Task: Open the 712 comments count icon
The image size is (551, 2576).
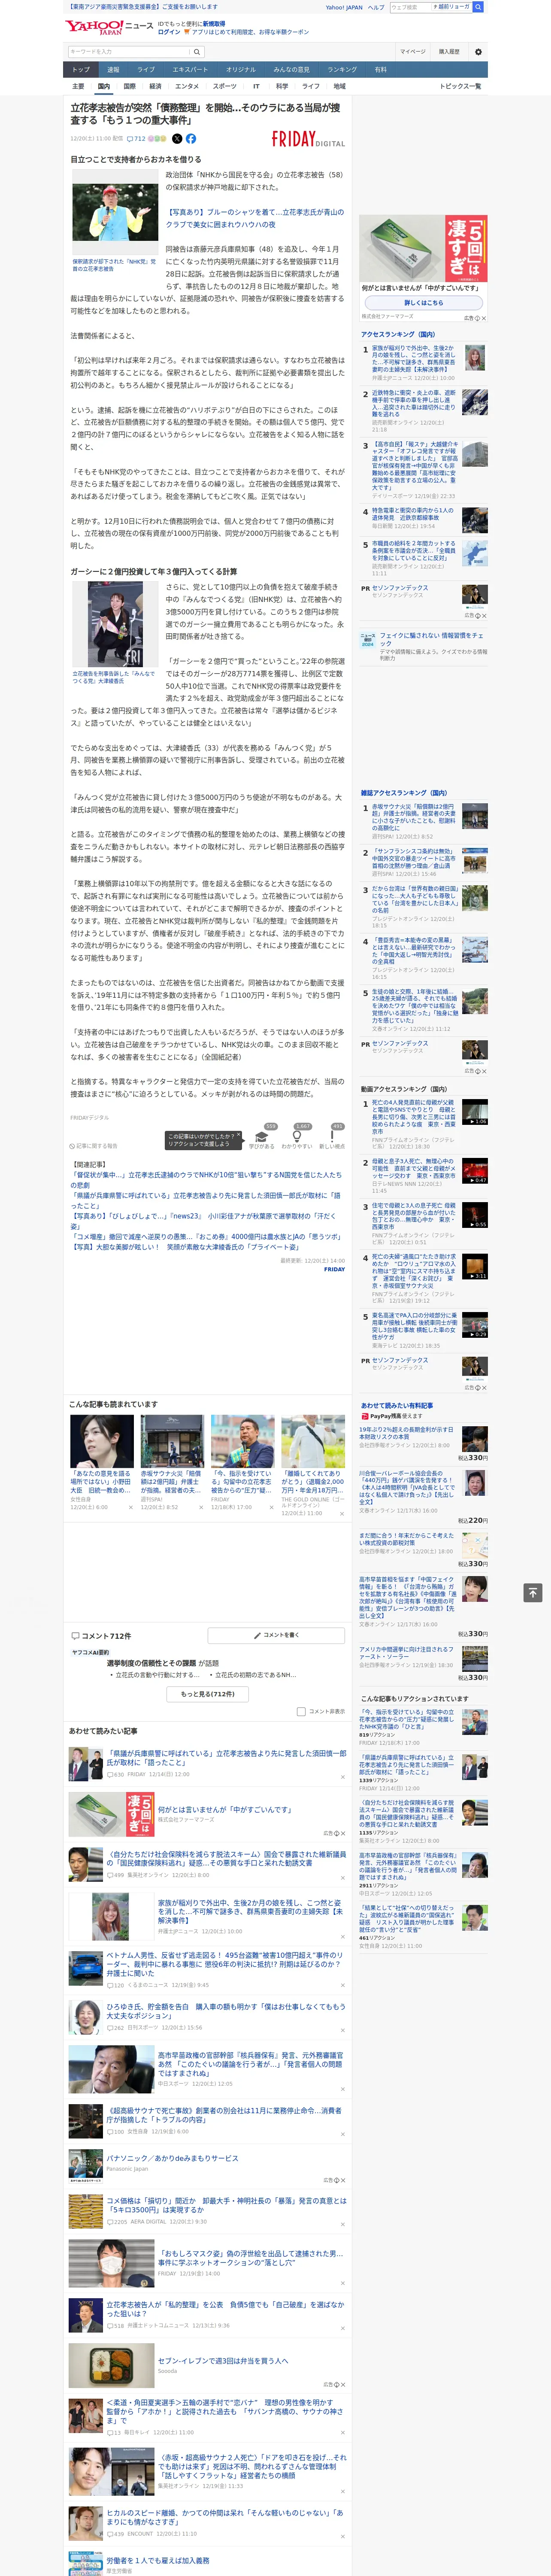Action: point(136,139)
